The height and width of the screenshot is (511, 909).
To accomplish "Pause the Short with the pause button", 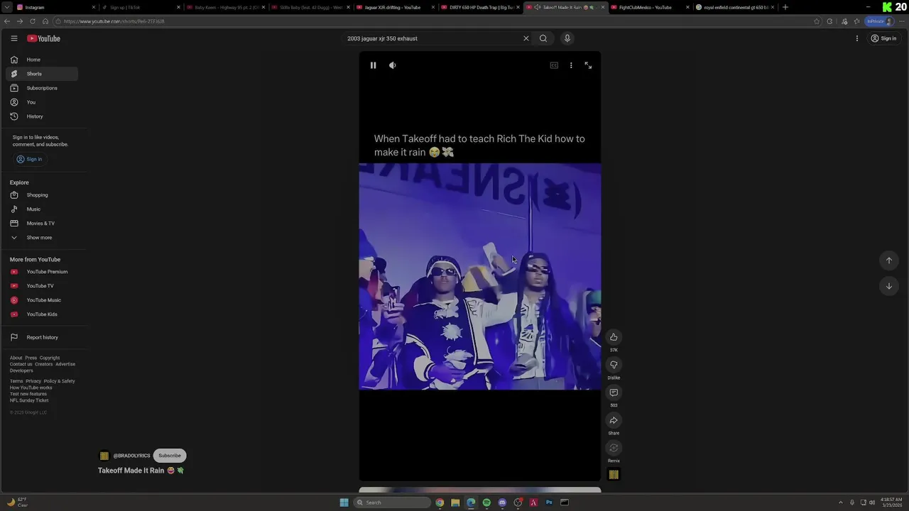I will click(x=373, y=65).
